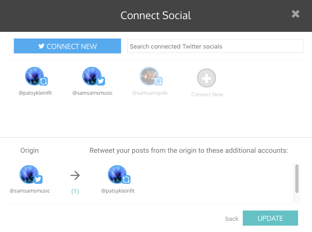The width and height of the screenshot is (312, 232).
Task: Toggle the @samsamsmusic account avatar in the account list
Action: pyautogui.click(x=92, y=76)
